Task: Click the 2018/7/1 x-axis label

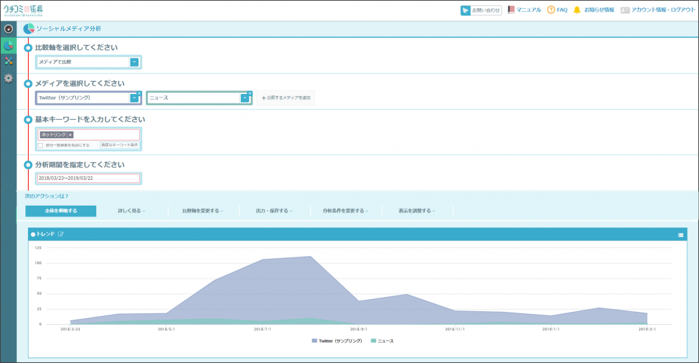Action: pos(263,329)
